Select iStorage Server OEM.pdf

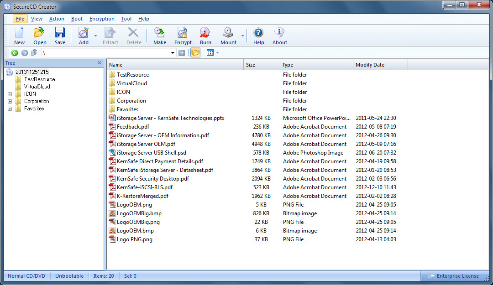pyautogui.click(x=146, y=144)
